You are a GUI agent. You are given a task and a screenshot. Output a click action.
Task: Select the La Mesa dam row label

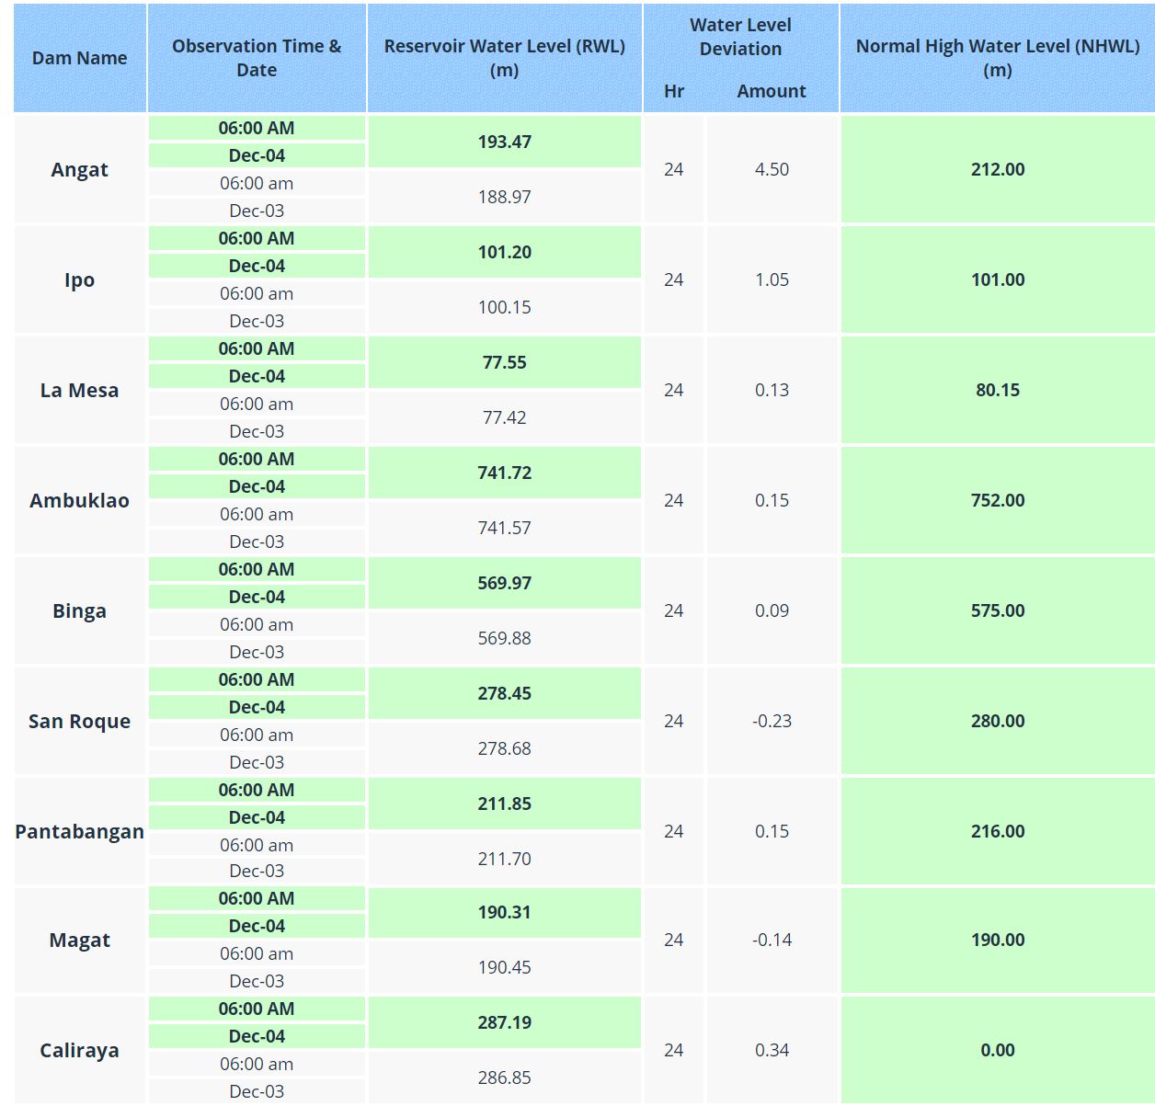(79, 390)
